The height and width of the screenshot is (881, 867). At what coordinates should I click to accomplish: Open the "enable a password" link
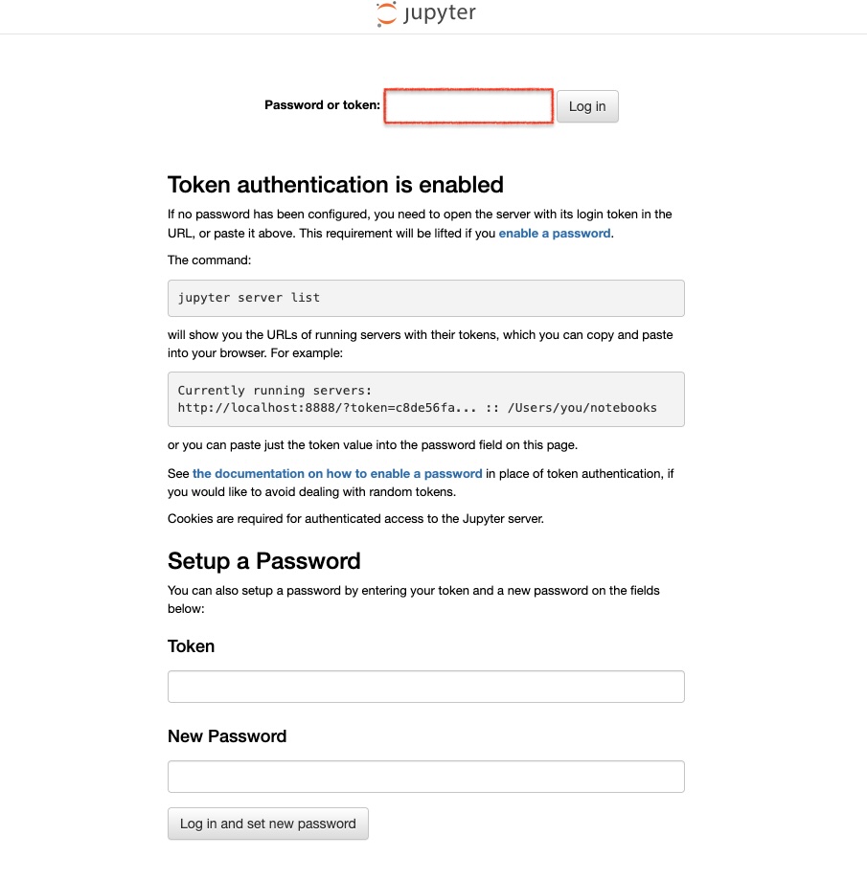coord(554,233)
